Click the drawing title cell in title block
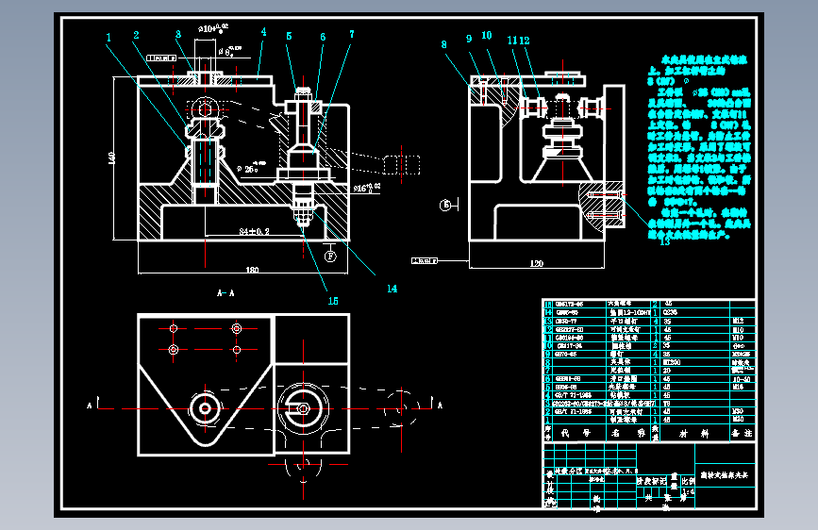818x530 pixels. [x=724, y=475]
